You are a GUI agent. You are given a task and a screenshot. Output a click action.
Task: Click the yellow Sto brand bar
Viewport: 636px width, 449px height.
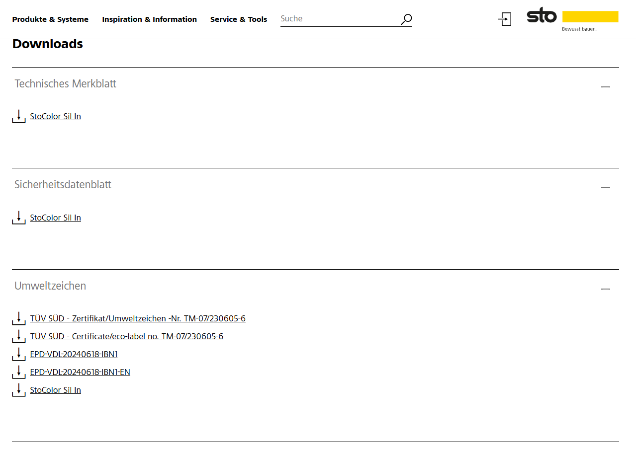coord(590,17)
